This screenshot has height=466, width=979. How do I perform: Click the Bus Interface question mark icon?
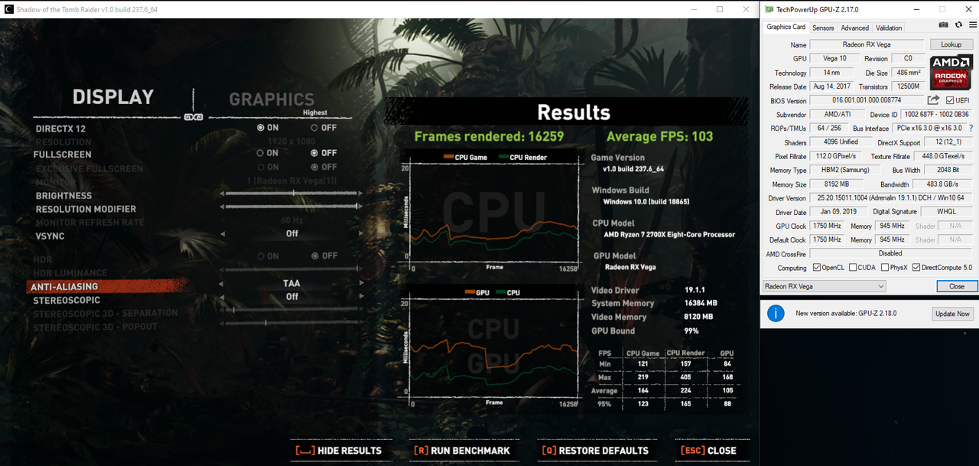point(971,128)
